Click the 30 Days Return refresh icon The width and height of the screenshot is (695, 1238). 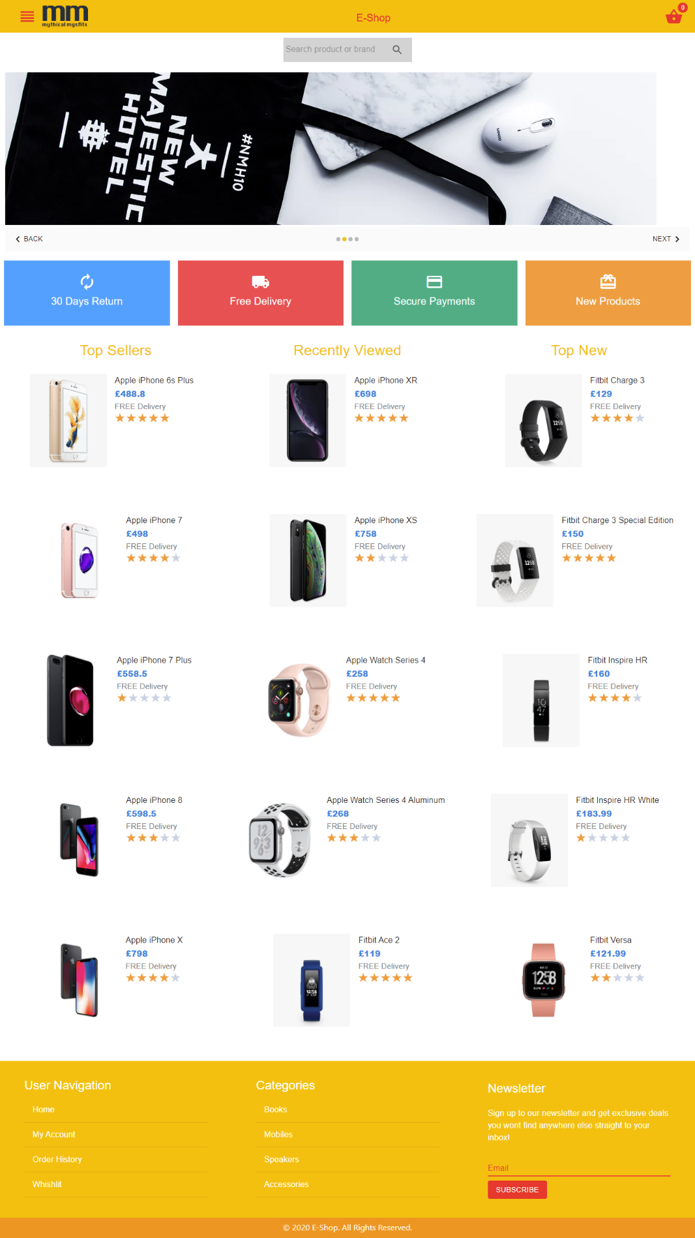pyautogui.click(x=87, y=282)
